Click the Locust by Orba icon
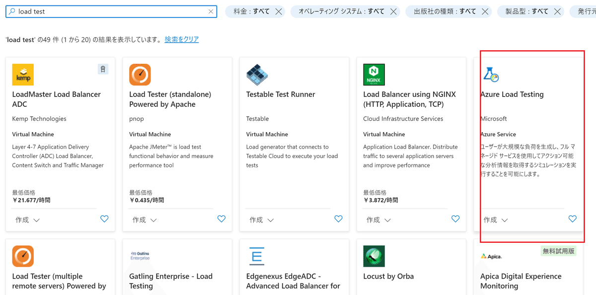 374,256
